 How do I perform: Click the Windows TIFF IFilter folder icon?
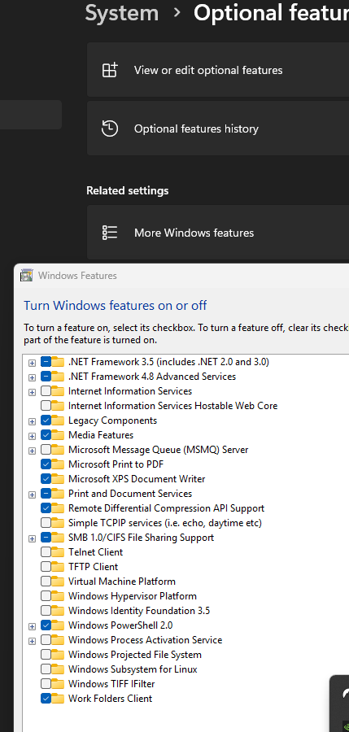[58, 684]
